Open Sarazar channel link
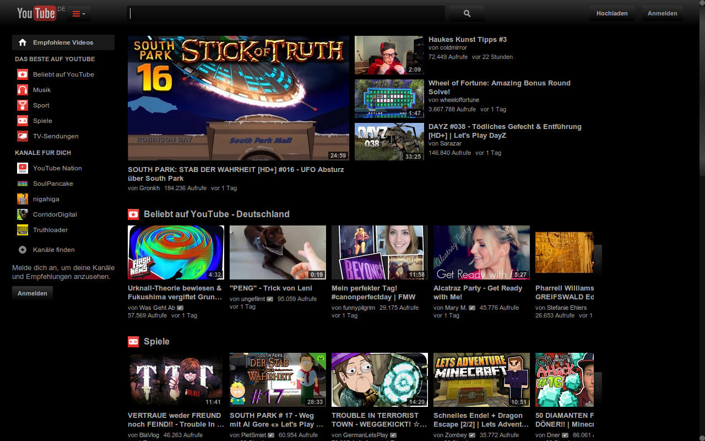 [x=451, y=143]
